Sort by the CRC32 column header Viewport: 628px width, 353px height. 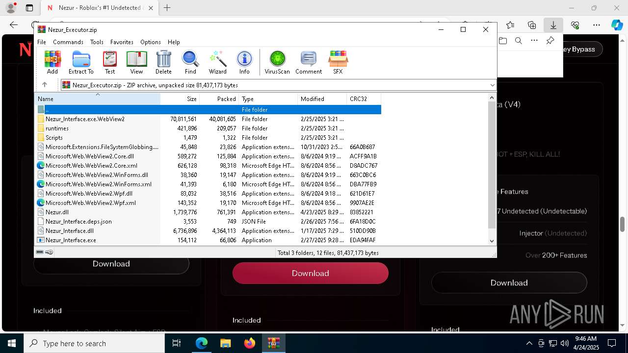click(364, 99)
